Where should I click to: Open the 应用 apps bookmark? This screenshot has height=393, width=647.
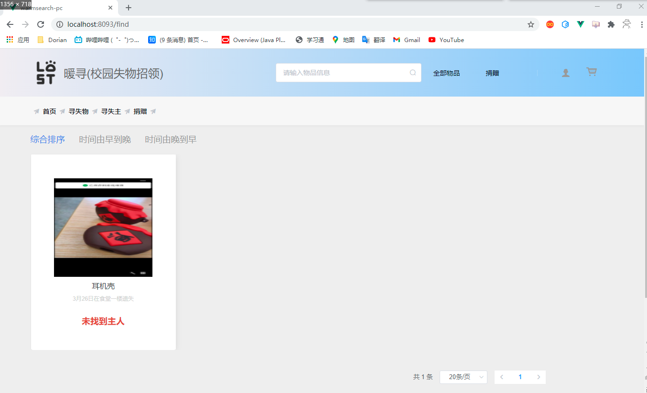click(x=18, y=40)
